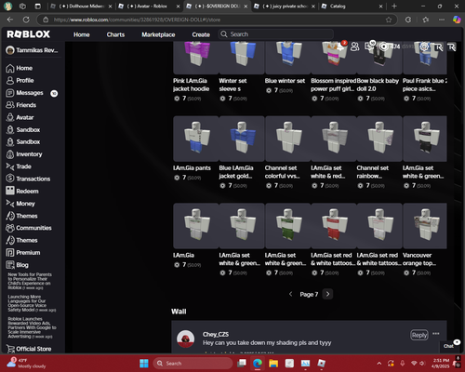Click the Roblox logo
The image size is (465, 372).
(29, 34)
